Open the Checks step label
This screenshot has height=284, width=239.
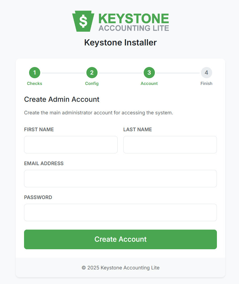point(34,83)
